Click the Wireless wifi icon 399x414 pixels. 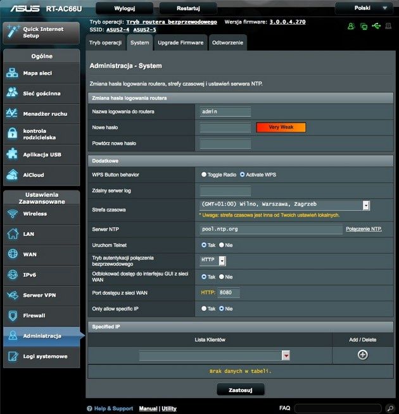[13, 213]
